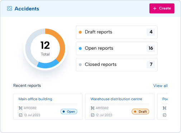Click the Accidents bandage icon in header
181x133 pixels.
[x=10, y=9]
